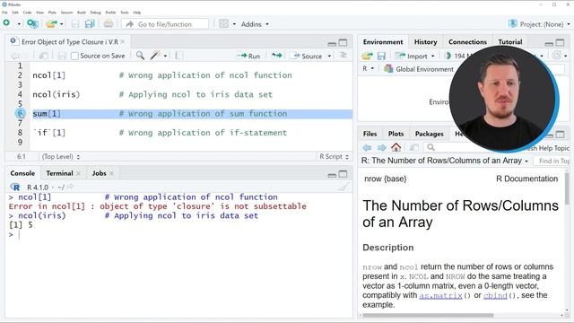Open the Code menu
Screen dimensions: 574x323
tap(28, 13)
